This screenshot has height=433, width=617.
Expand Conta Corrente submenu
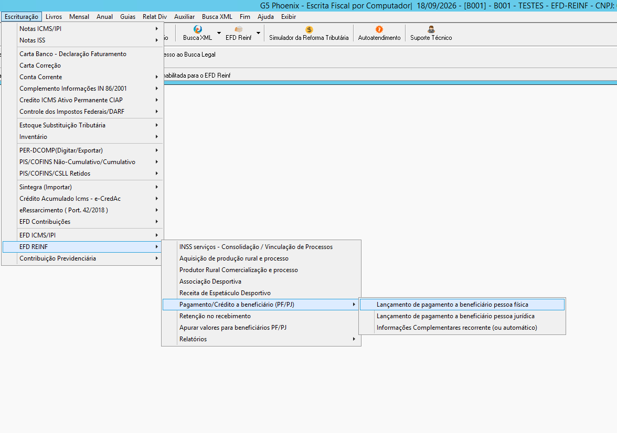(x=83, y=77)
